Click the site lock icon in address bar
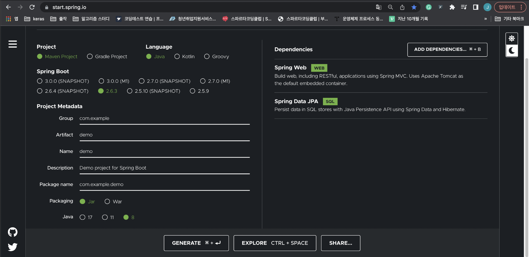This screenshot has width=529, height=257. pos(47,7)
